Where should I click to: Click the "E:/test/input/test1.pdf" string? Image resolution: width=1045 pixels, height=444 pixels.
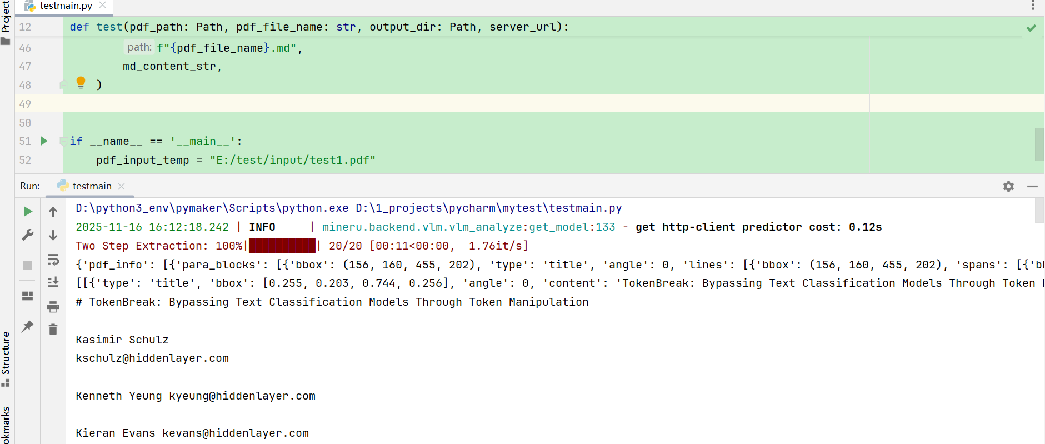click(292, 161)
